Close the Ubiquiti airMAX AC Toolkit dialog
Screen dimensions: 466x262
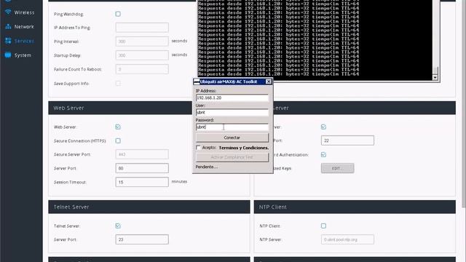coord(269,82)
